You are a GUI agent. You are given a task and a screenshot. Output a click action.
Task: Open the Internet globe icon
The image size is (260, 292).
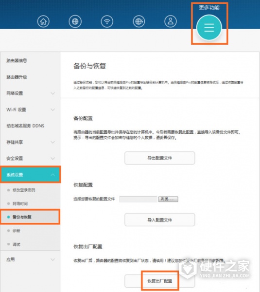pyautogui.click(x=75, y=21)
